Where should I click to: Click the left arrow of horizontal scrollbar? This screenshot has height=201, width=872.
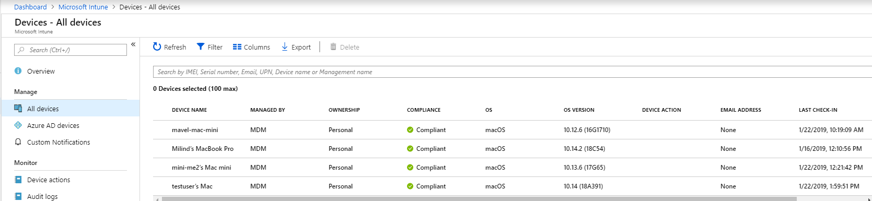157,199
